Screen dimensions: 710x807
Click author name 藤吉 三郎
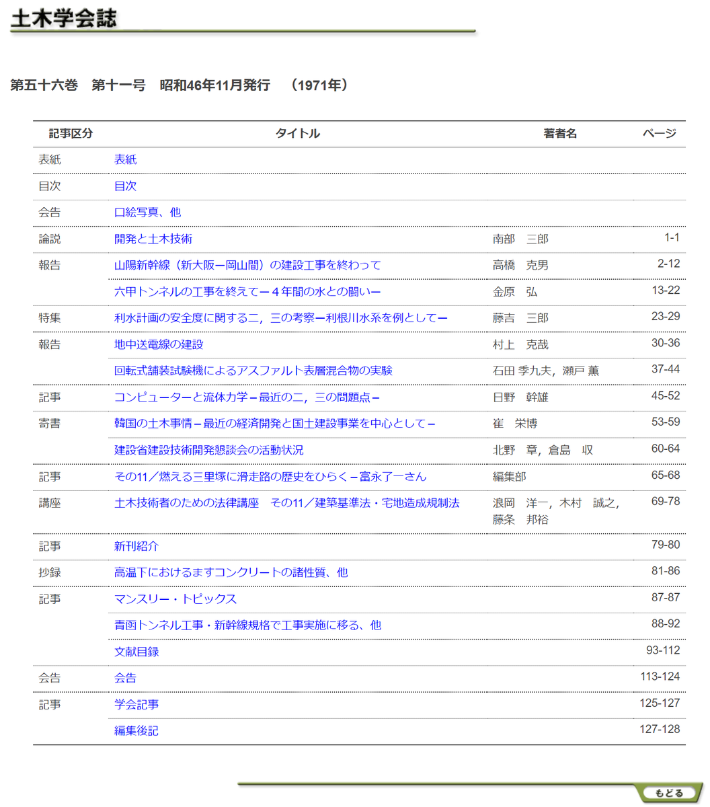pos(520,317)
